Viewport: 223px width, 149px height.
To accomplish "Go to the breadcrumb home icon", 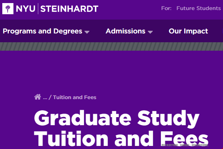I will tap(38, 97).
